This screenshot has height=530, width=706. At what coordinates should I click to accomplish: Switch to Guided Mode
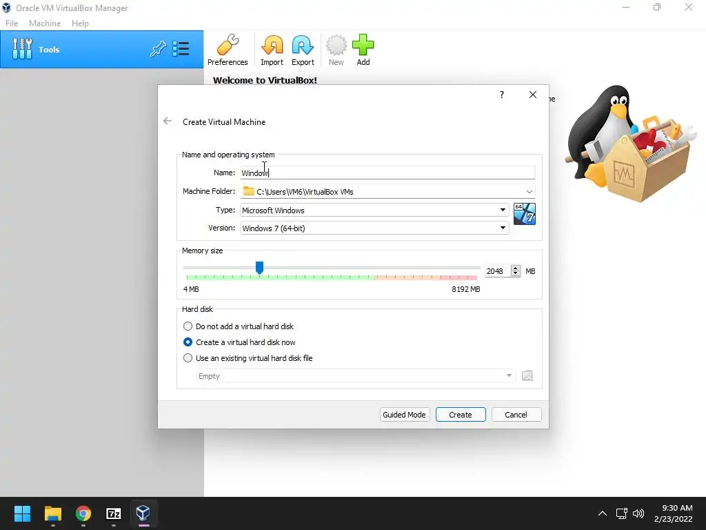[x=404, y=415]
